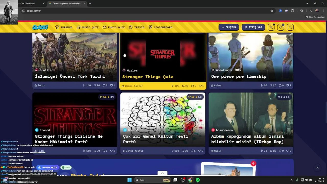Screen dimensions: 327x184
Task: Select the Trivia menu item
Action: (x=137, y=27)
